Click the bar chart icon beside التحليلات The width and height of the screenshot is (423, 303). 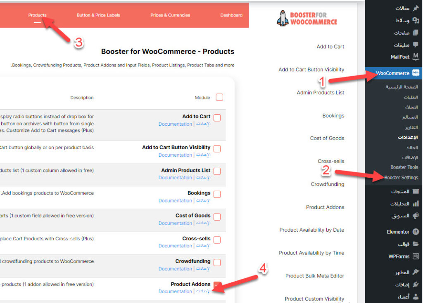(x=416, y=204)
